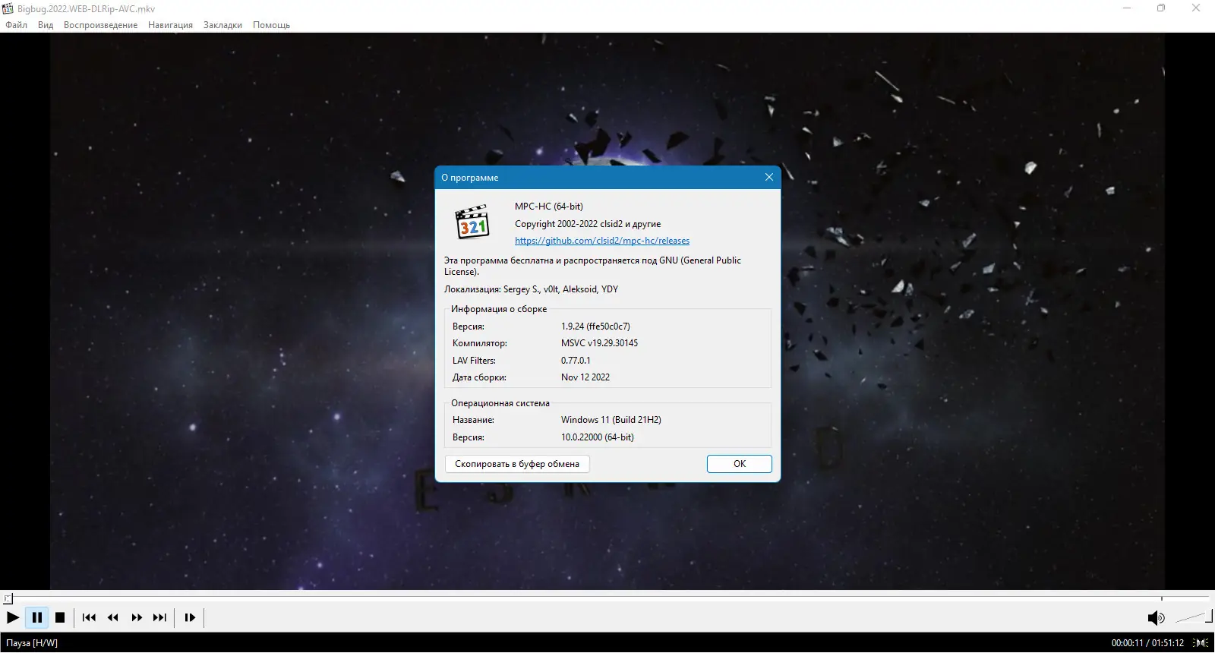
Task: Click the Локализация credits line
Action: [x=531, y=289]
